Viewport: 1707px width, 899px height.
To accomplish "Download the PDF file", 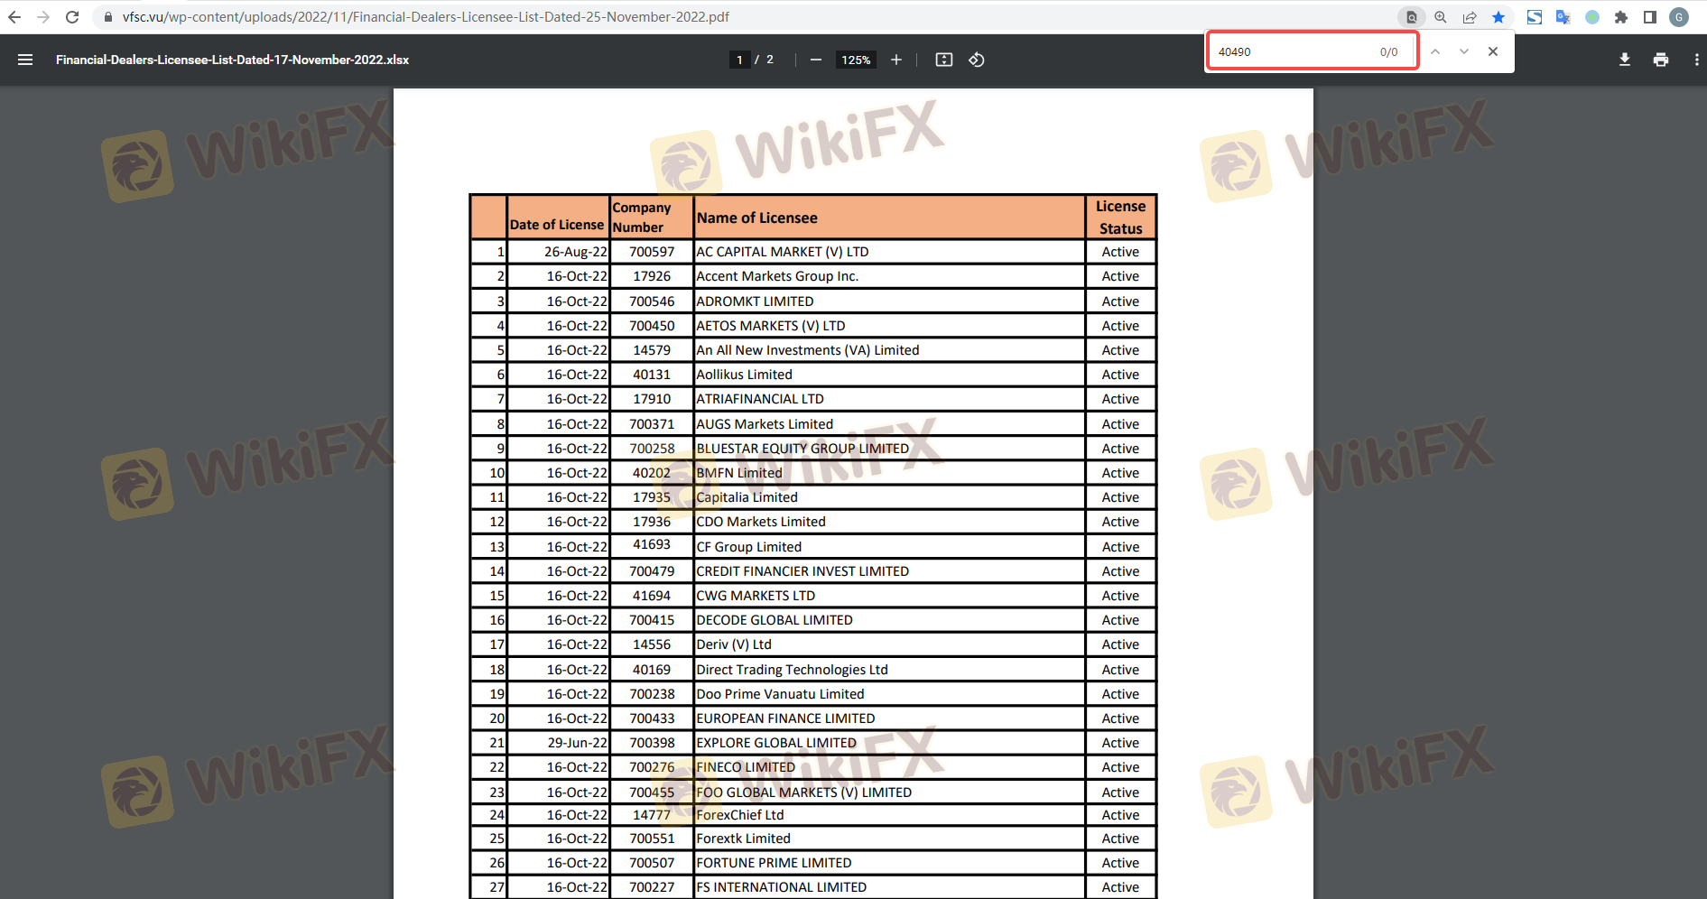I will point(1625,60).
